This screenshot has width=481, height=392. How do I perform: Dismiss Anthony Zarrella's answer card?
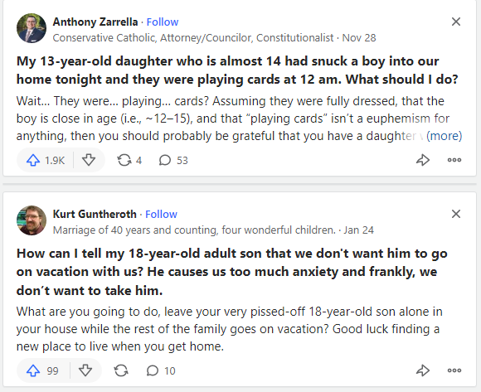456,22
